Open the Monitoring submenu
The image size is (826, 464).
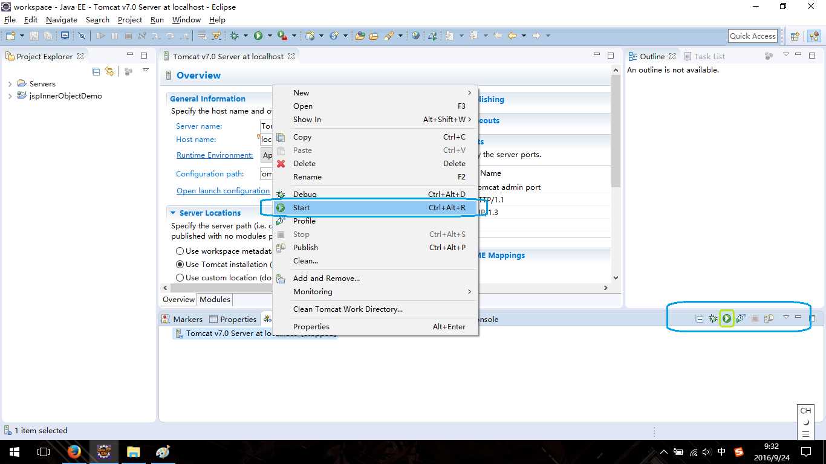click(376, 292)
